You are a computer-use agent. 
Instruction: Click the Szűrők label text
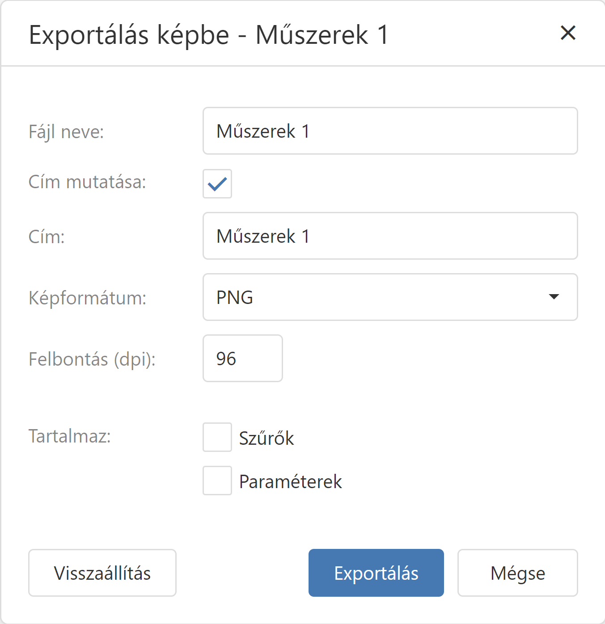point(267,438)
